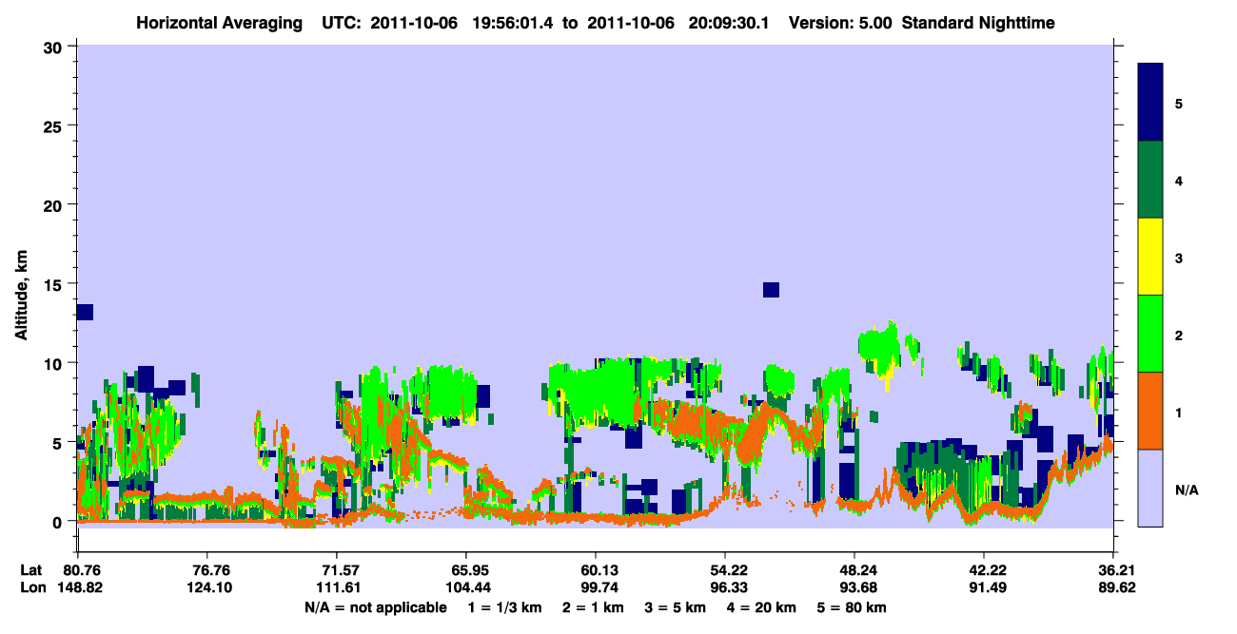Click '2 = 1 km' legend caption
1237x634 pixels.
[595, 607]
